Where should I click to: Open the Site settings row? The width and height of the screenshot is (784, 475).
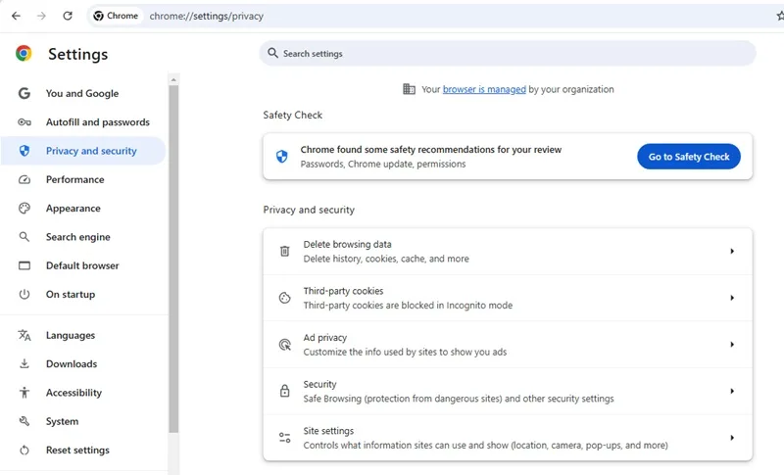click(x=508, y=438)
